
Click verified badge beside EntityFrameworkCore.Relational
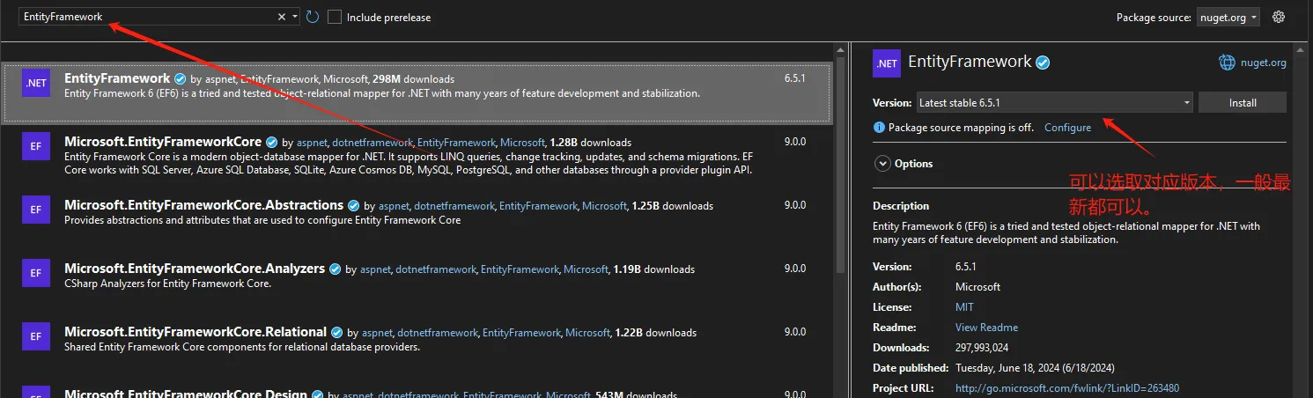337,333
